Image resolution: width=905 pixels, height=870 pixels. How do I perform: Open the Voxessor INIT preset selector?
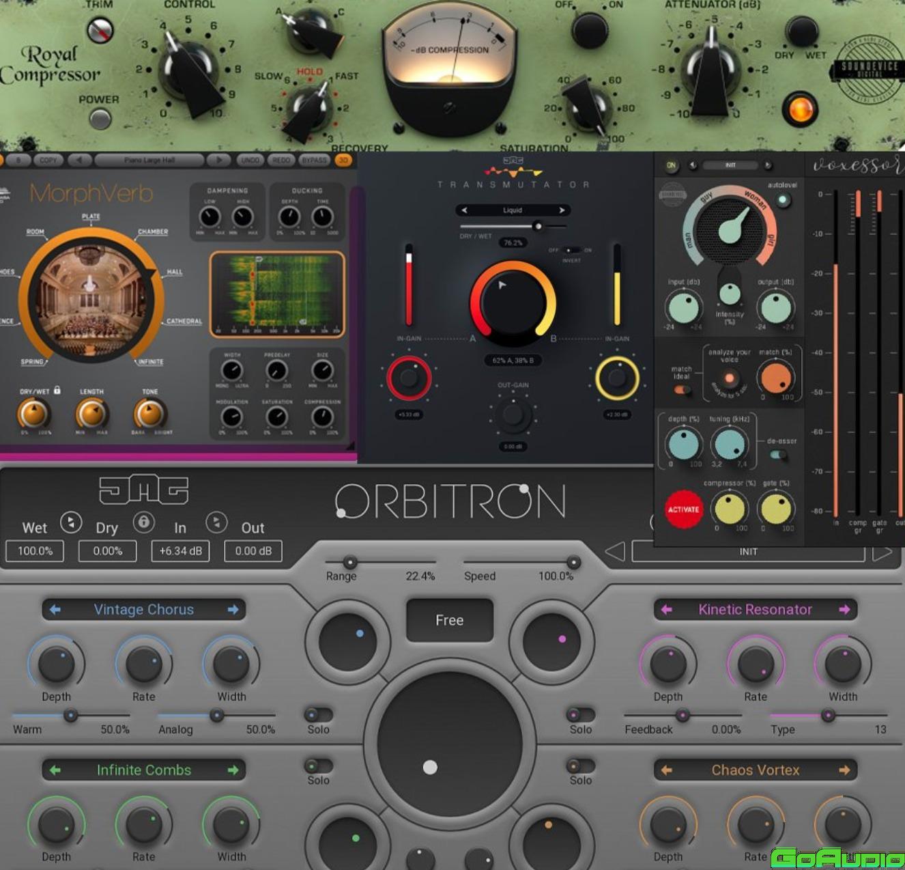tap(730, 165)
